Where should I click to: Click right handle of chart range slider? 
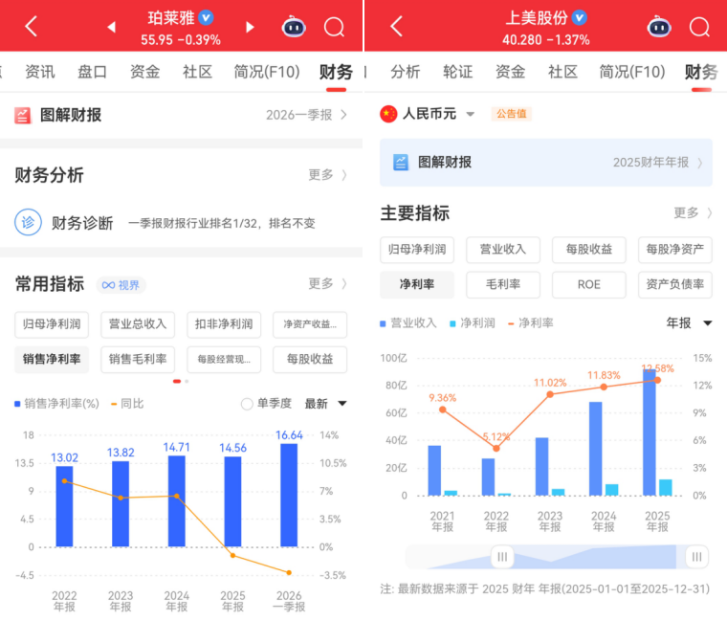[696, 557]
